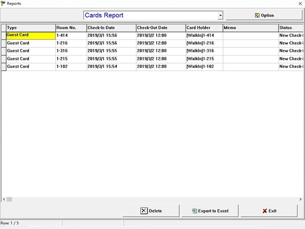305x229 pixels.
Task: Select the row marker for room 1-216
Action: tap(4, 44)
